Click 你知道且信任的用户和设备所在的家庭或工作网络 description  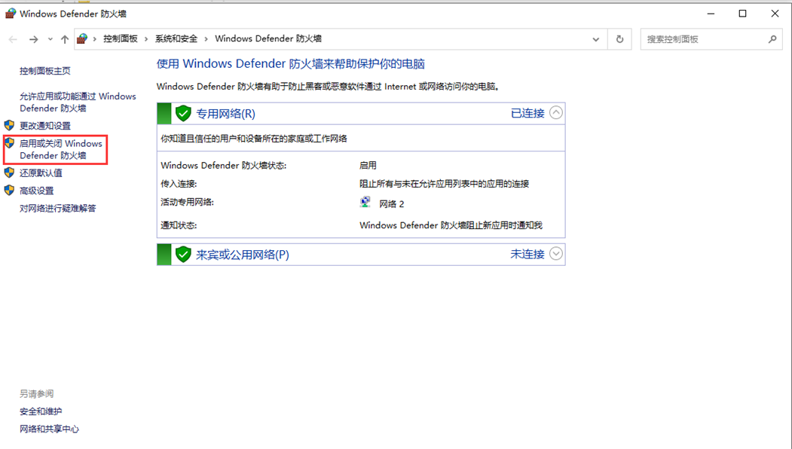[253, 139]
